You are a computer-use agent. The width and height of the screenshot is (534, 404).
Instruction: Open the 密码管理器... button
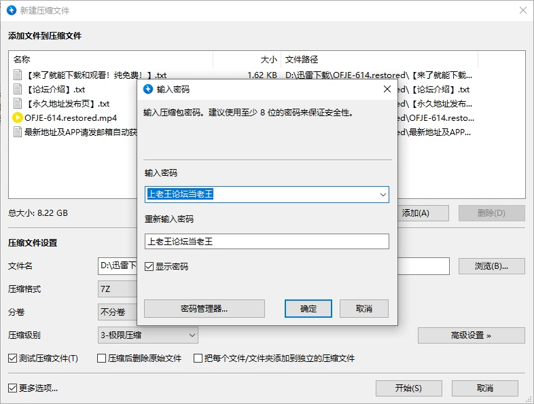[x=204, y=309]
